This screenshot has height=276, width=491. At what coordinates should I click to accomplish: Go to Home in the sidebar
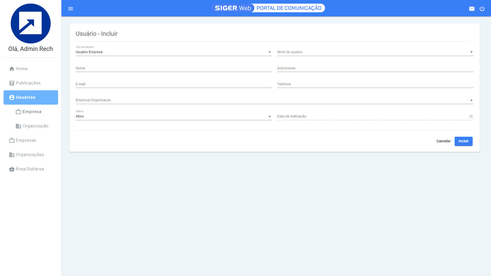pos(31,69)
